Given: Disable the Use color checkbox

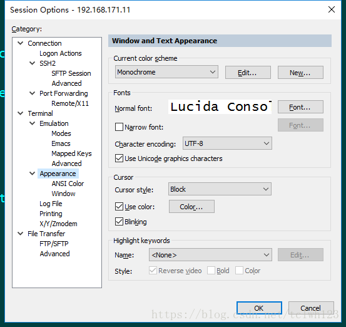Looking at the screenshot, I should pos(119,207).
